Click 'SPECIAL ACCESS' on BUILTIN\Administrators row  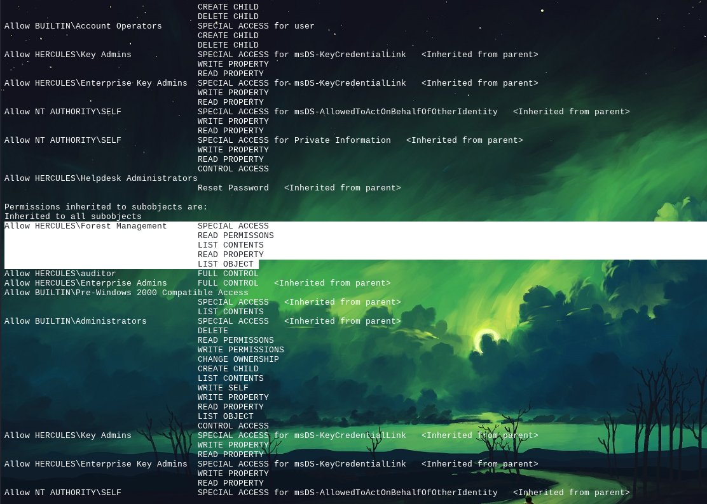[x=233, y=321]
